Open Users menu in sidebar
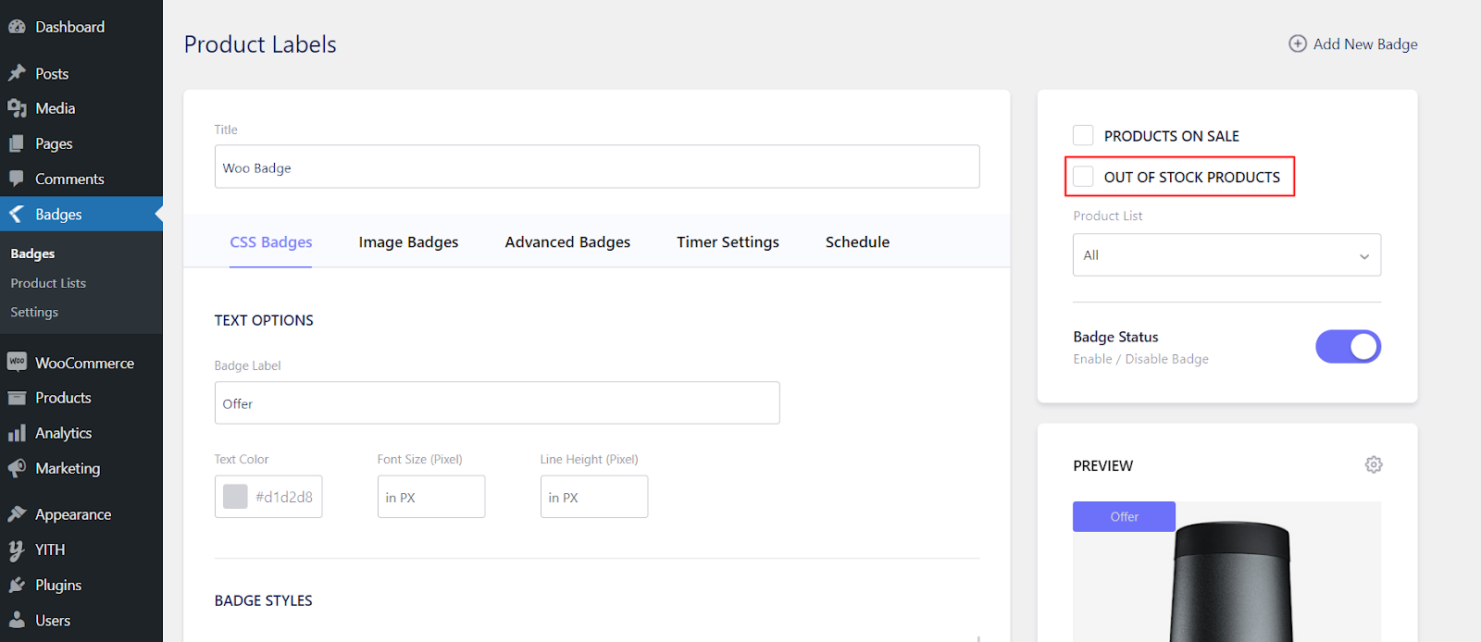This screenshot has width=1481, height=642. pos(53,620)
